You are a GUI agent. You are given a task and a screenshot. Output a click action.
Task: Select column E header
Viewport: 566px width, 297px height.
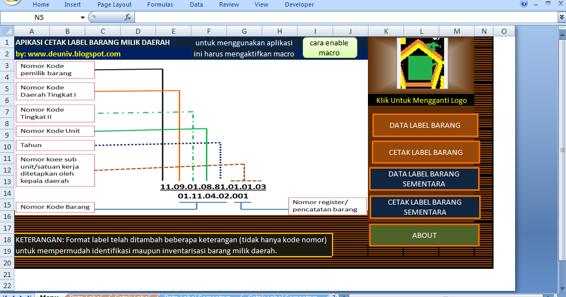173,32
